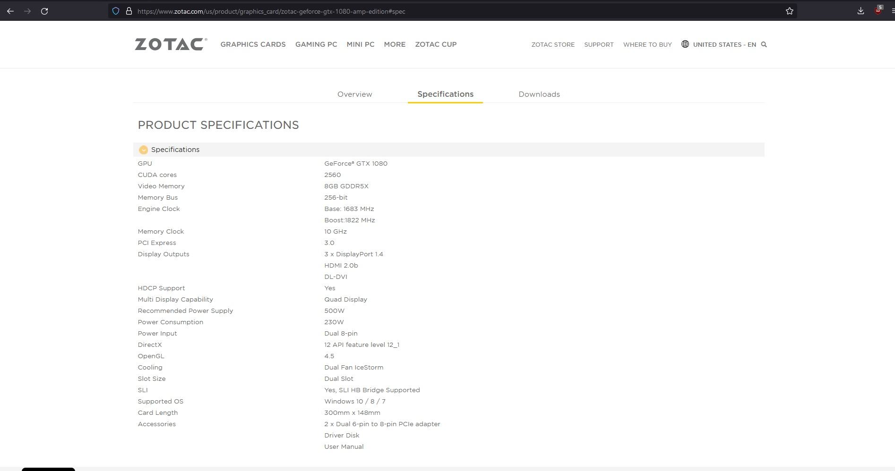Go back with the browser back arrow
Viewport: 895px width, 471px height.
coord(10,11)
